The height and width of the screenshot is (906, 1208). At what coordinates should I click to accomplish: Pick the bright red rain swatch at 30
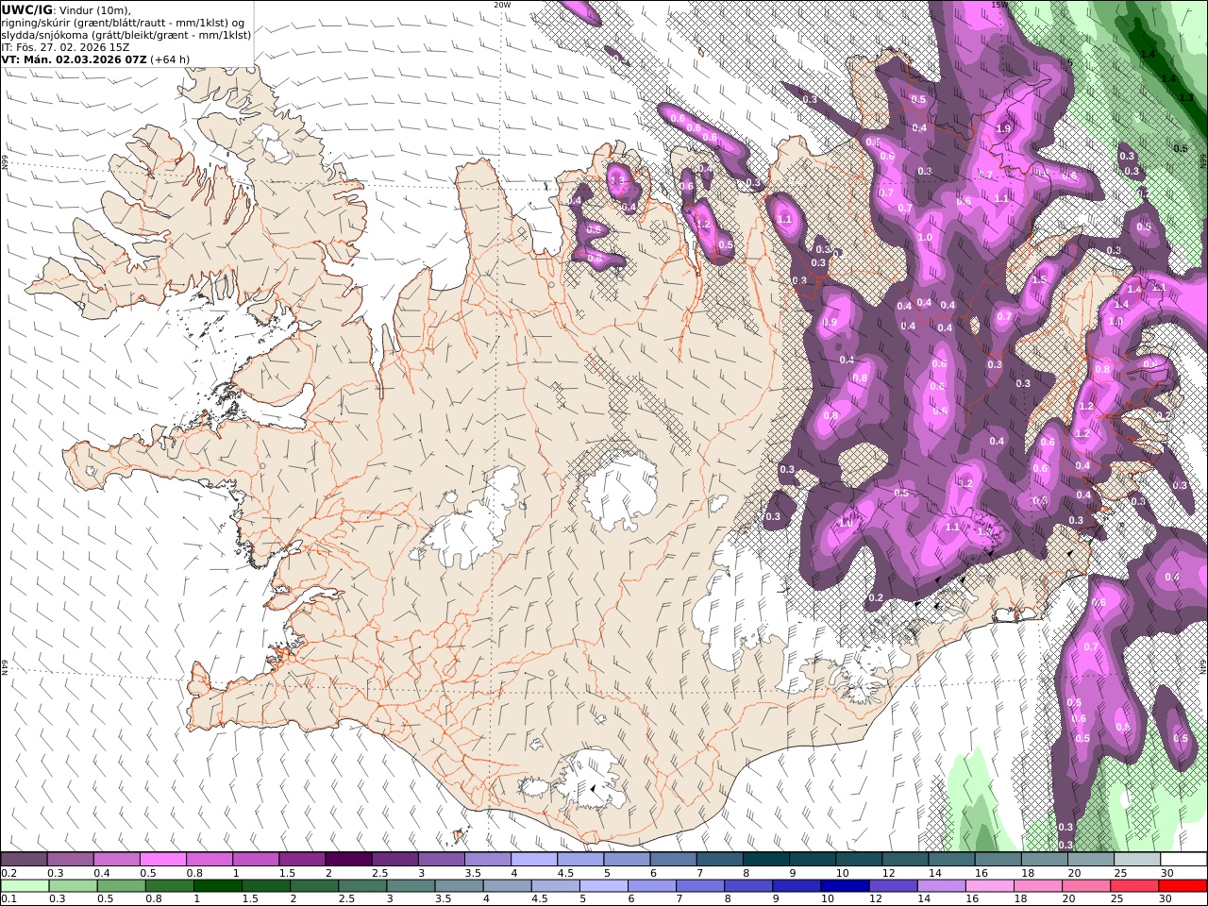[x=1183, y=886]
